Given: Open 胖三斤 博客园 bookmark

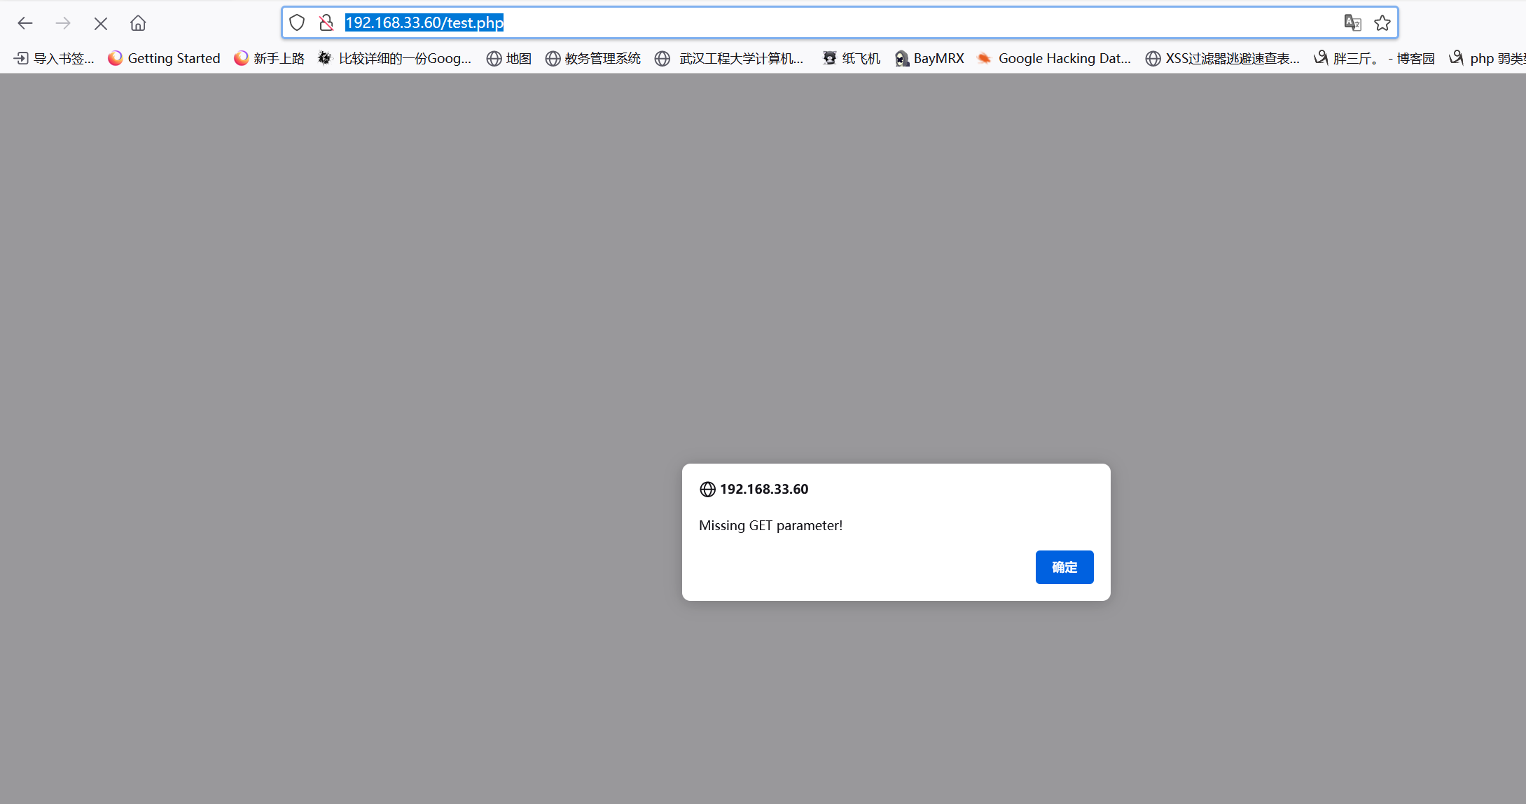Looking at the screenshot, I should pyautogui.click(x=1374, y=58).
